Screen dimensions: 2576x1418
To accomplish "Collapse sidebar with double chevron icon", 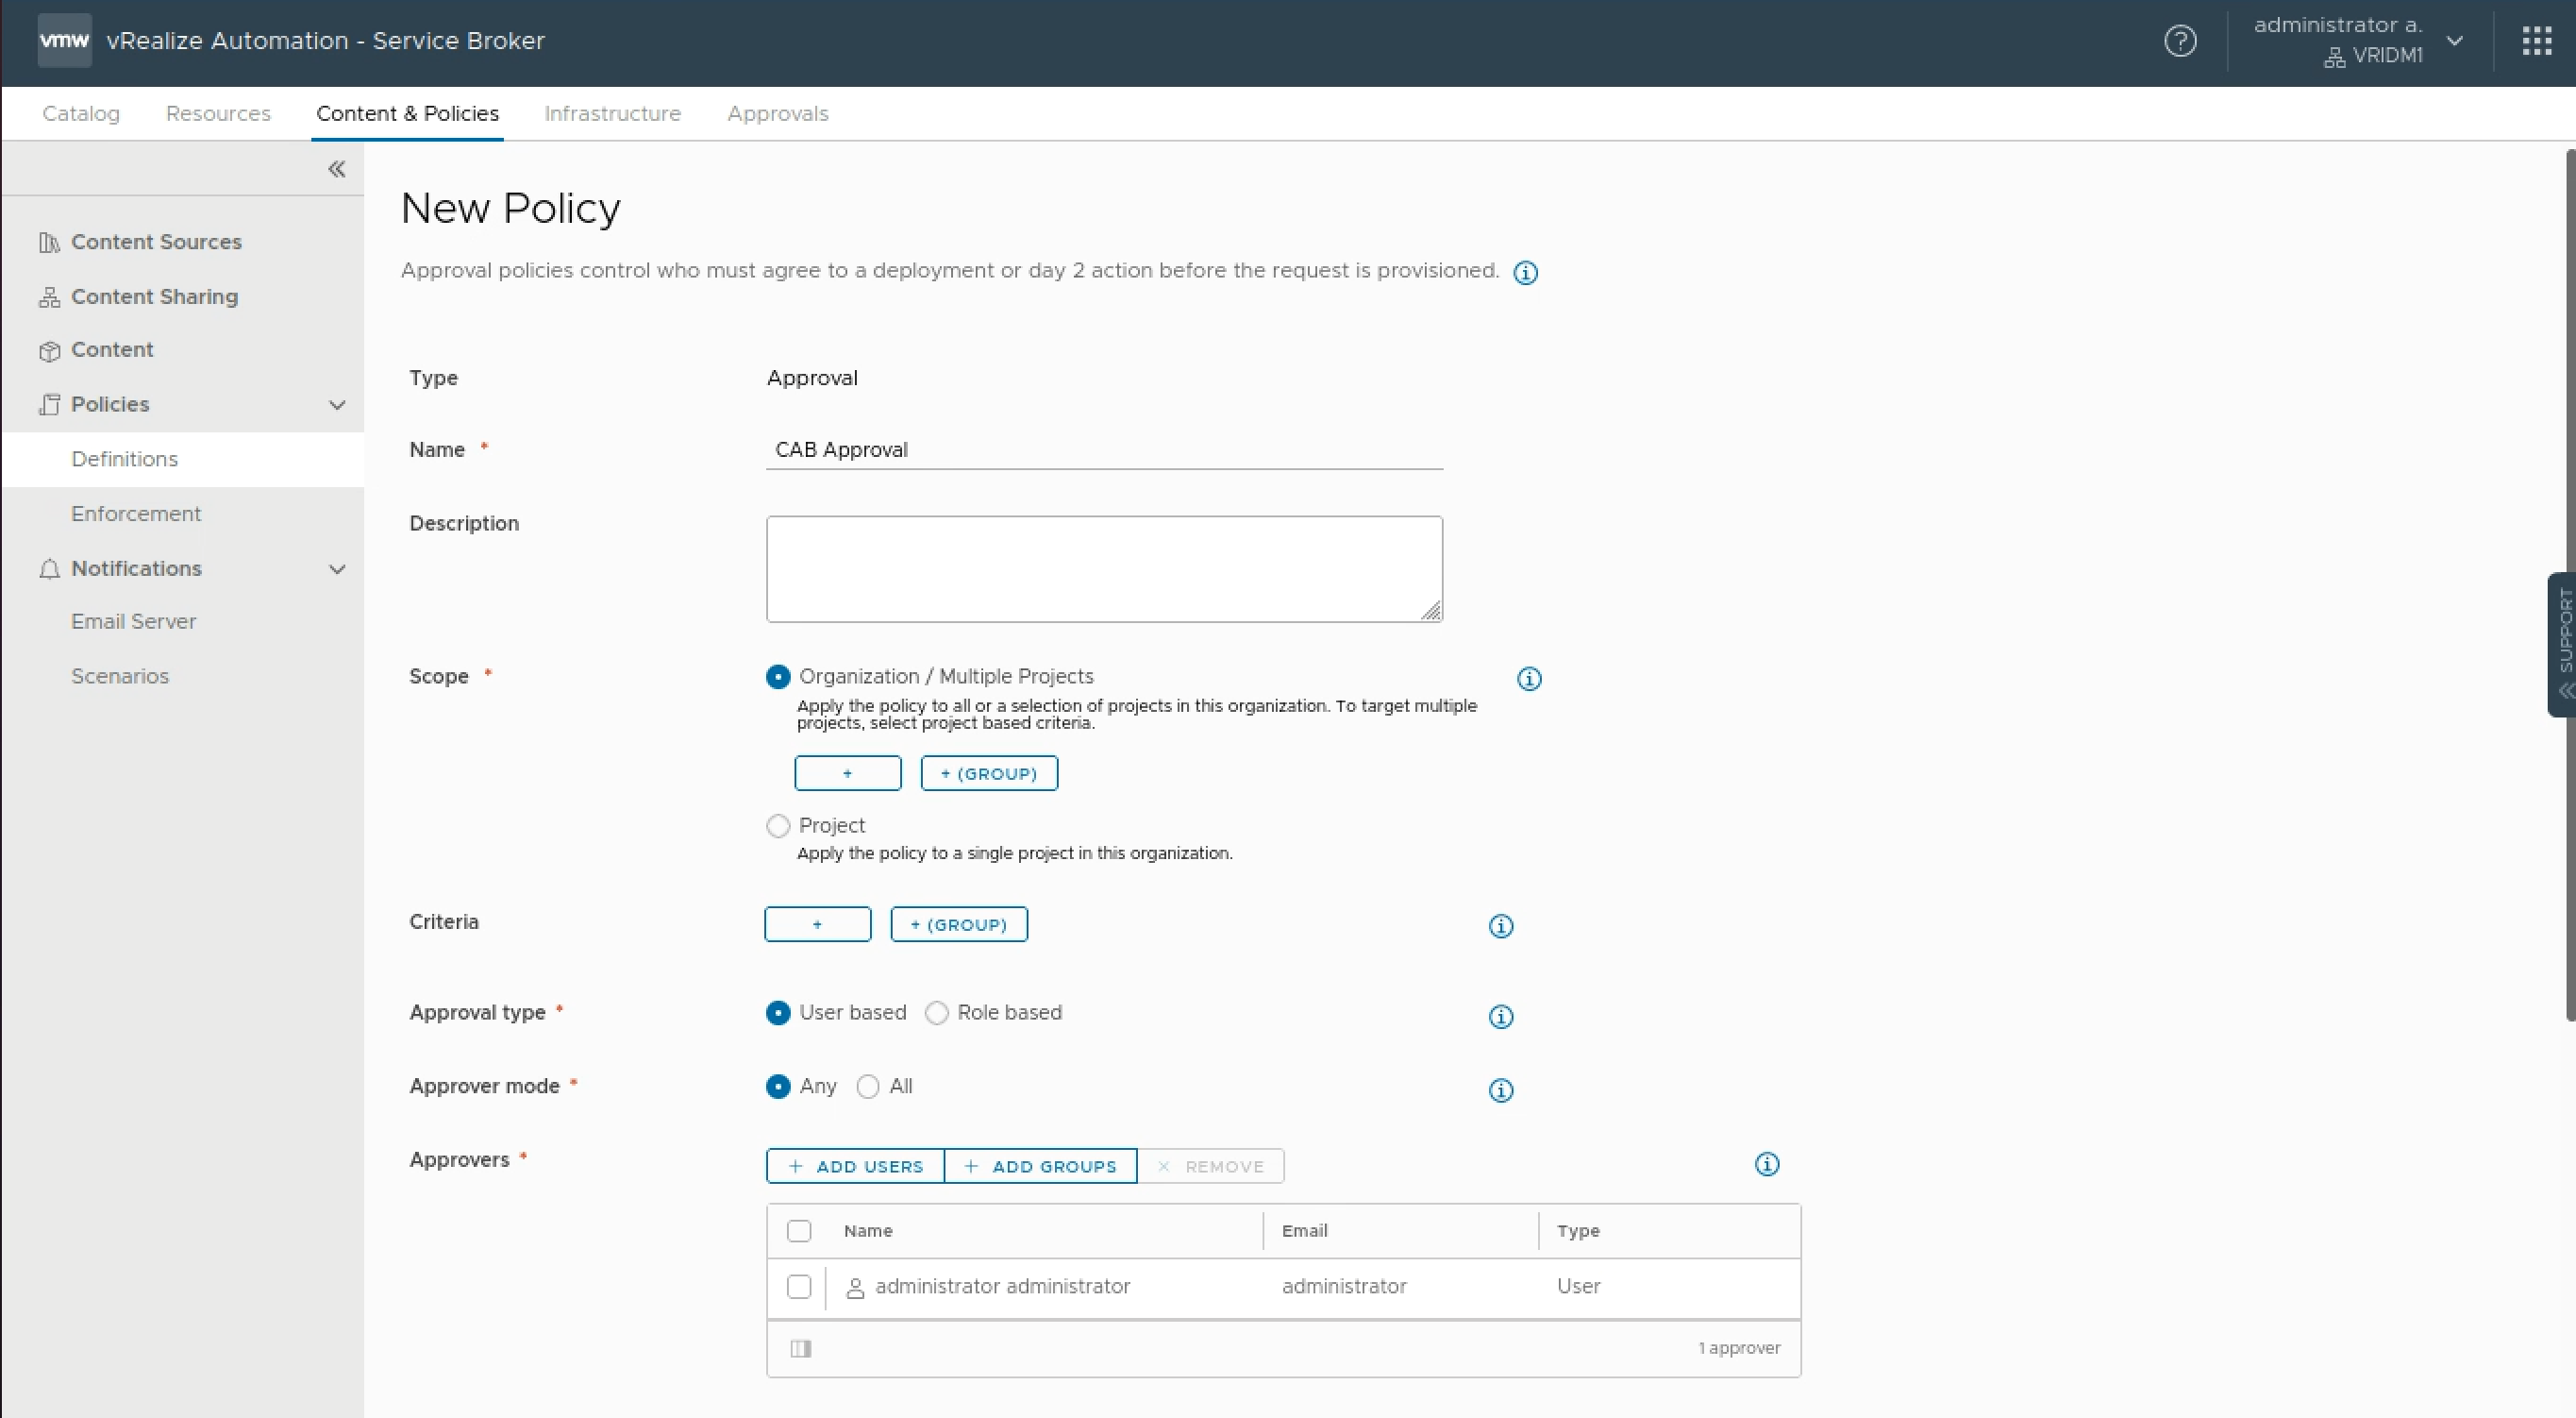I will tap(337, 169).
